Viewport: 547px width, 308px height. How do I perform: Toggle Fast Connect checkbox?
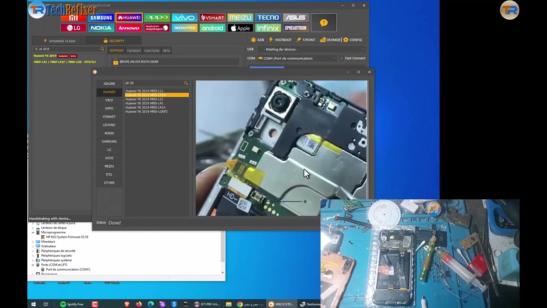click(341, 58)
